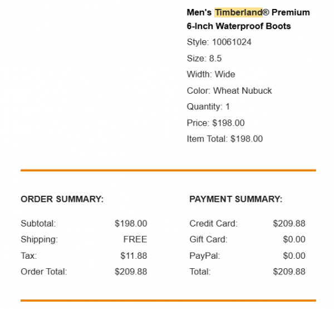Click the Size 8.5 text
Screen dimensions: 334x309
(204, 58)
